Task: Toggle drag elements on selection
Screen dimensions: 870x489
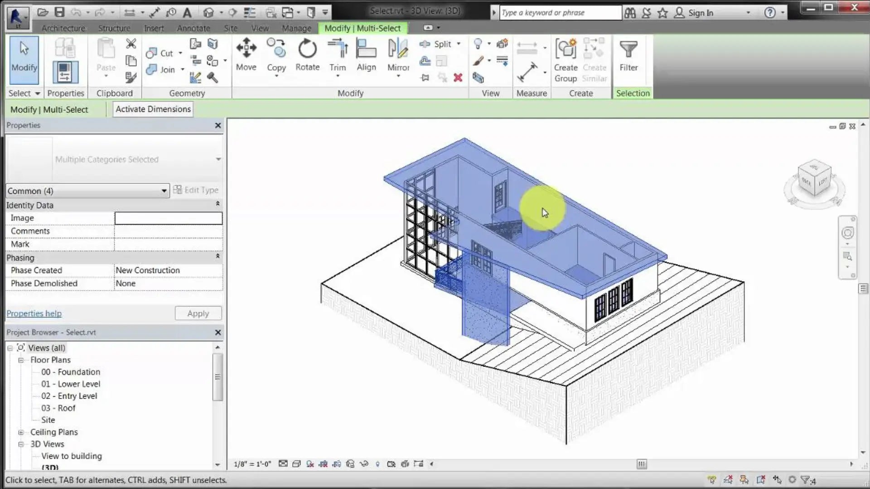Action: [x=777, y=480]
